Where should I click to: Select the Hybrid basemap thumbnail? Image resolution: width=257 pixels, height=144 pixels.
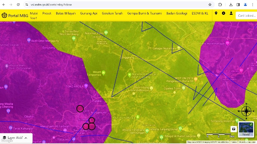[x=246, y=129]
